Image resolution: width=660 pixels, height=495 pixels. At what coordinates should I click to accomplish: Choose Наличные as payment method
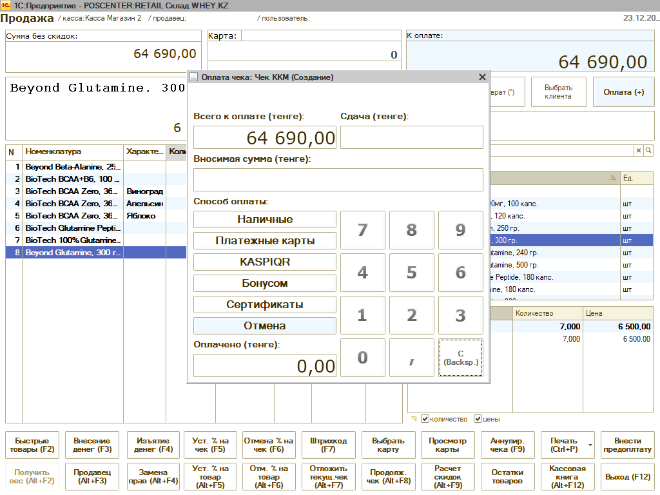[x=265, y=220]
